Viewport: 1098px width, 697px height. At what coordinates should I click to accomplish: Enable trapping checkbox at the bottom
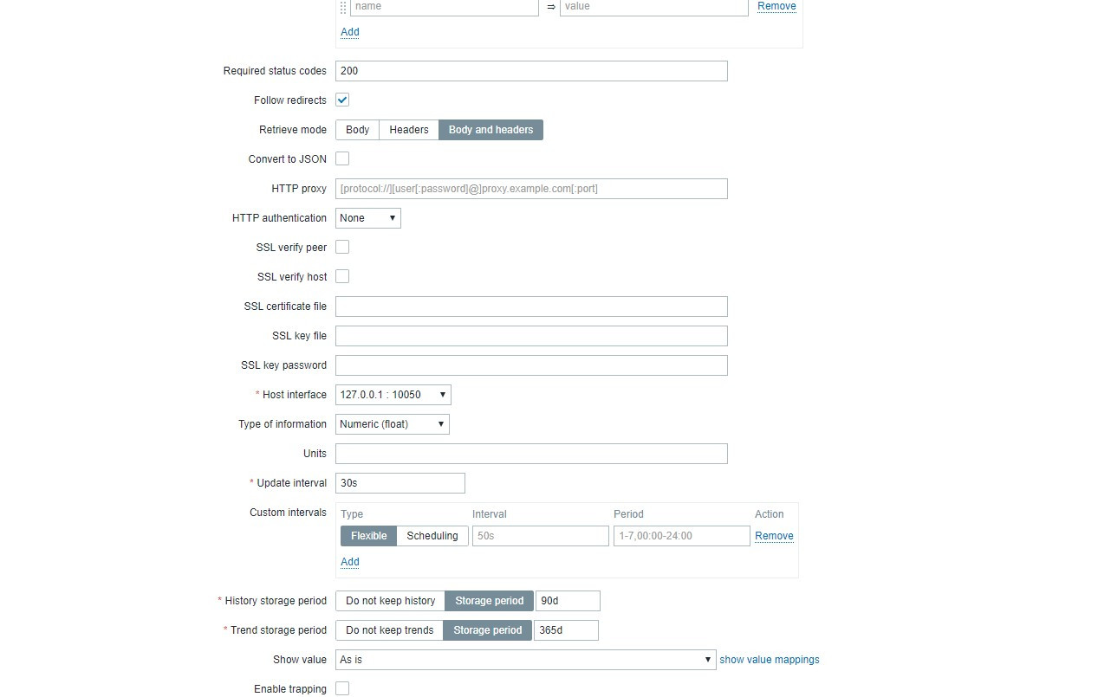[342, 689]
